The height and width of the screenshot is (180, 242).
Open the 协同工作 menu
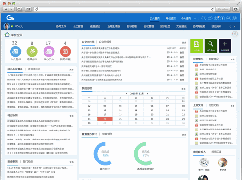coord(61,26)
